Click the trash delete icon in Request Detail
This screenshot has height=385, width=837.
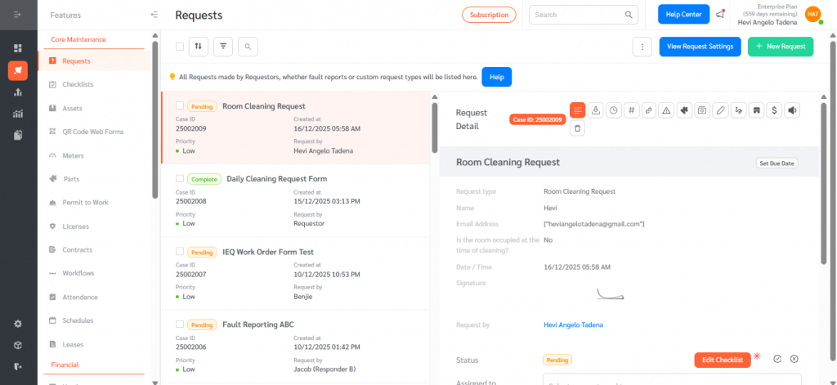pos(578,128)
